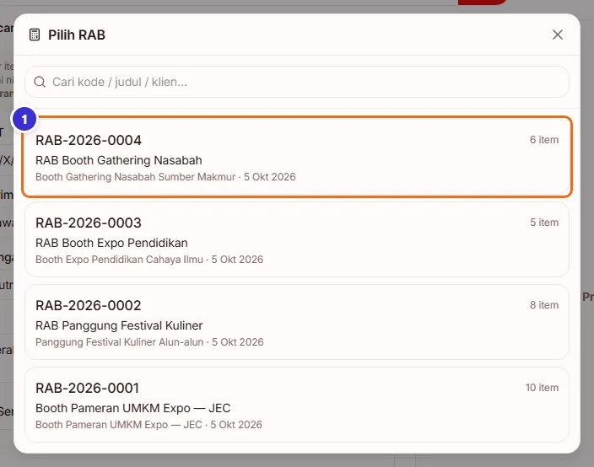Click the 6 item count label
Image resolution: width=594 pixels, height=467 pixels.
[x=544, y=140]
